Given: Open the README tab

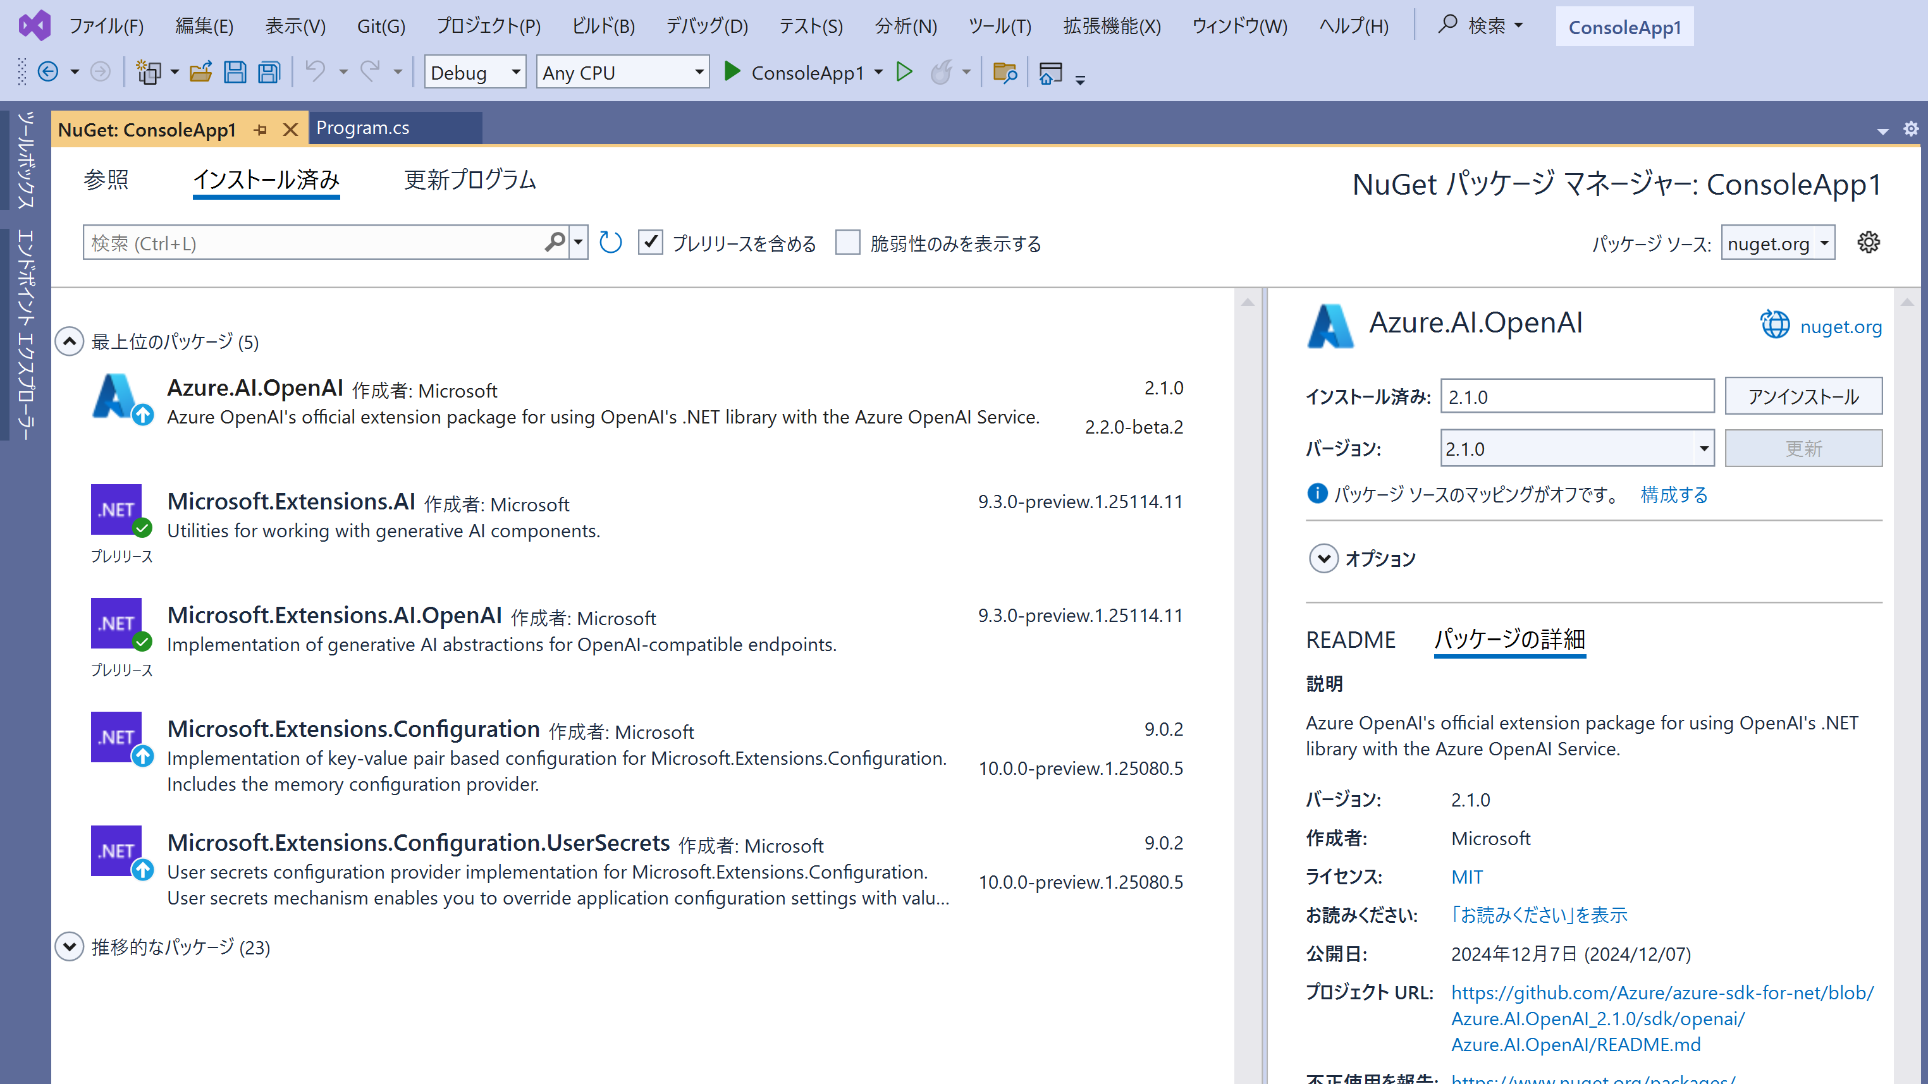Looking at the screenshot, I should [x=1351, y=640].
